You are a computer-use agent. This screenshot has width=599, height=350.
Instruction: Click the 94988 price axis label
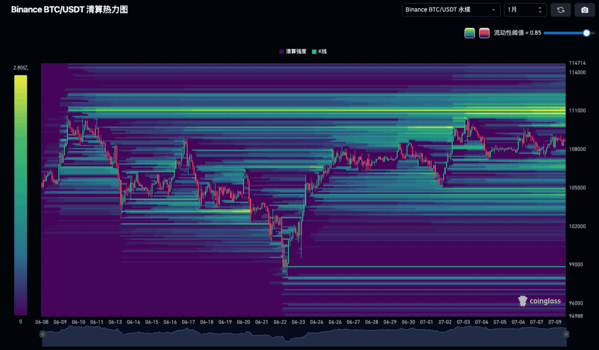576,316
